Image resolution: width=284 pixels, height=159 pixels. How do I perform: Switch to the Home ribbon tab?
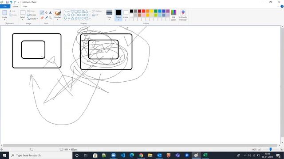pyautogui.click(x=16, y=6)
